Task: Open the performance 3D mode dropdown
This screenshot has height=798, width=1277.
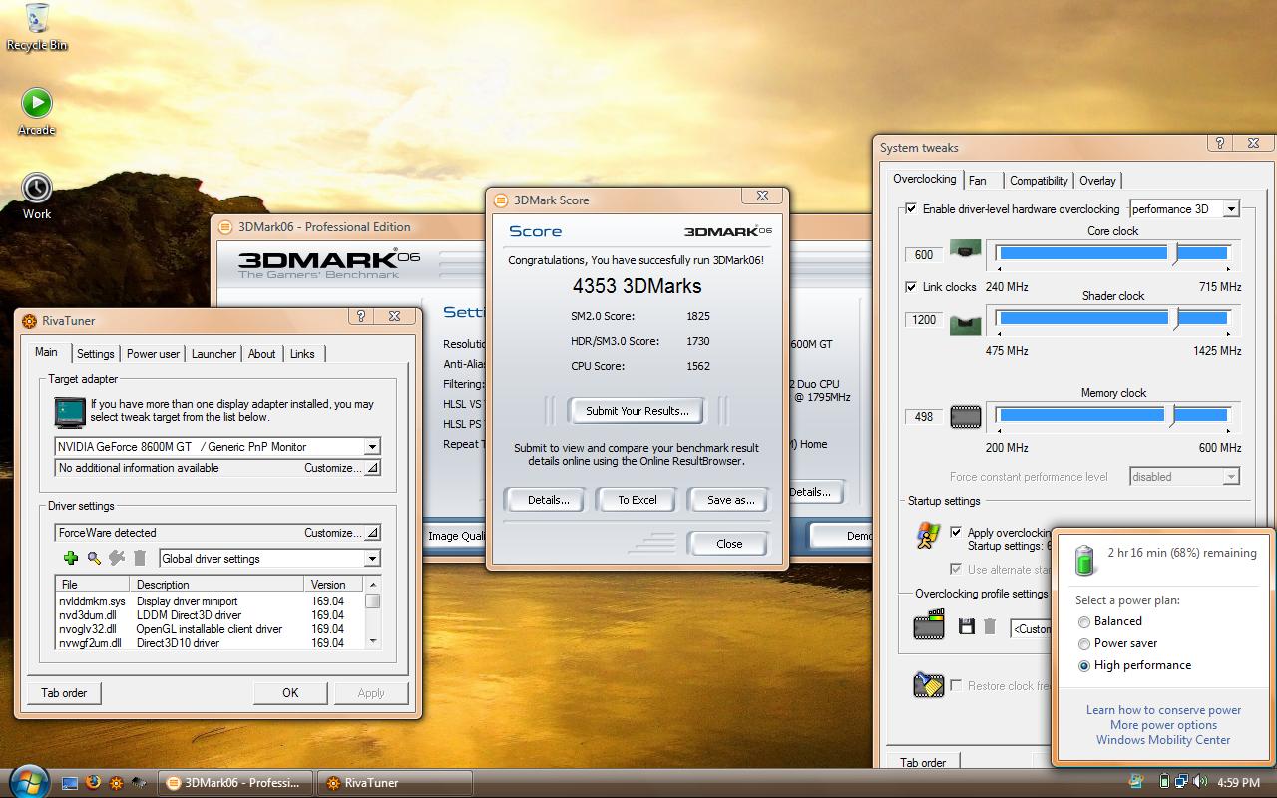Action: click(1231, 209)
